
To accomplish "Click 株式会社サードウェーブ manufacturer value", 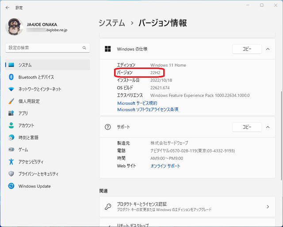I will 169,143.
